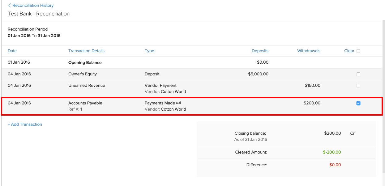The image size is (385, 186).
Task: Sort by the Withdrawals column header
Action: click(x=309, y=51)
